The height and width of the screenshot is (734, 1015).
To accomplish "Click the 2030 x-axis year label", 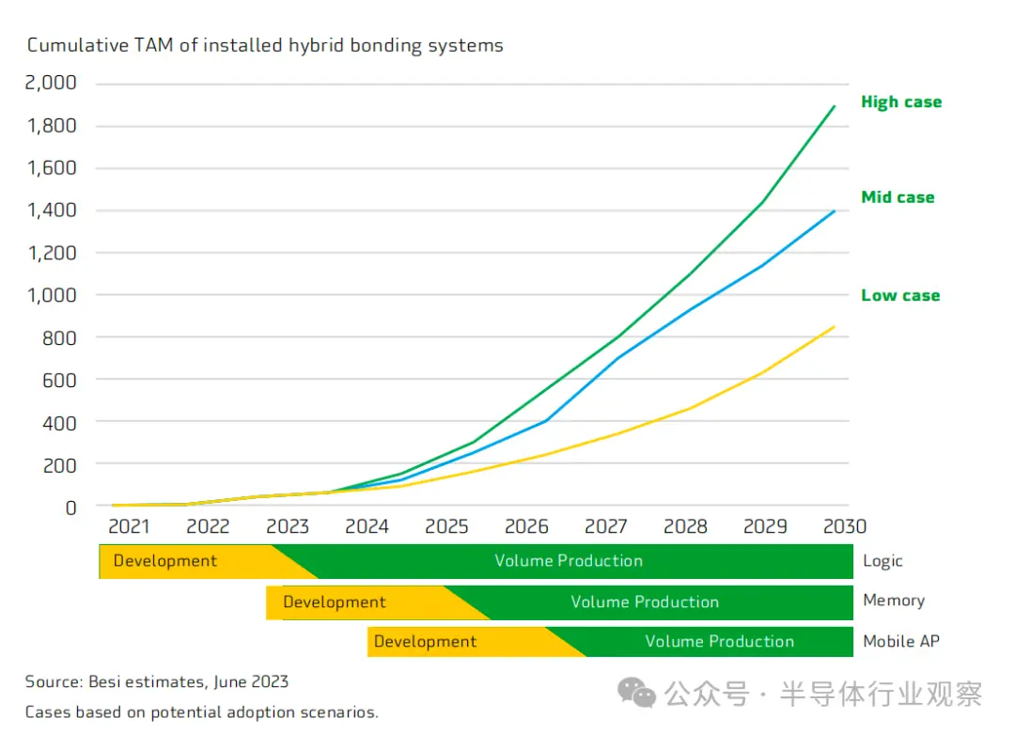I will 844,526.
